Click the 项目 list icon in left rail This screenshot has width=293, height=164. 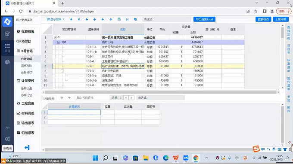(x=7, y=48)
